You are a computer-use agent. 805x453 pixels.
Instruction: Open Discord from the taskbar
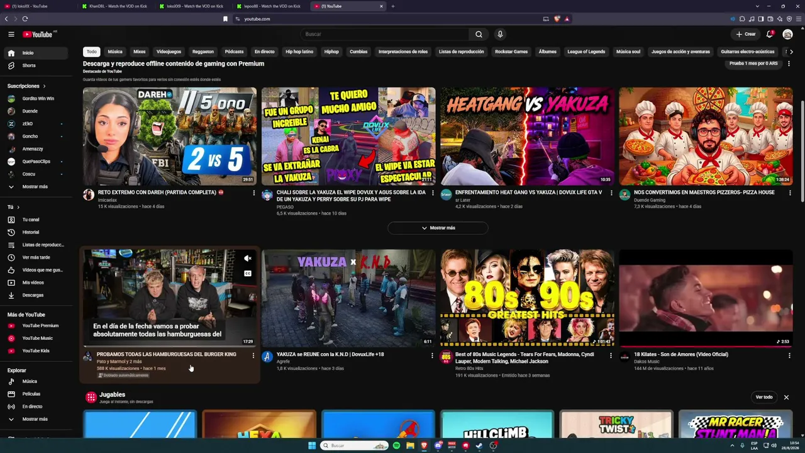(438, 445)
